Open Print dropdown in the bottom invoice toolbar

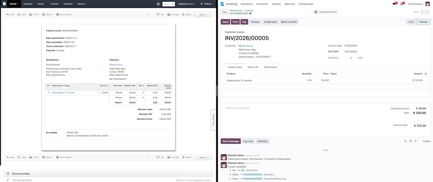click(x=34, y=157)
